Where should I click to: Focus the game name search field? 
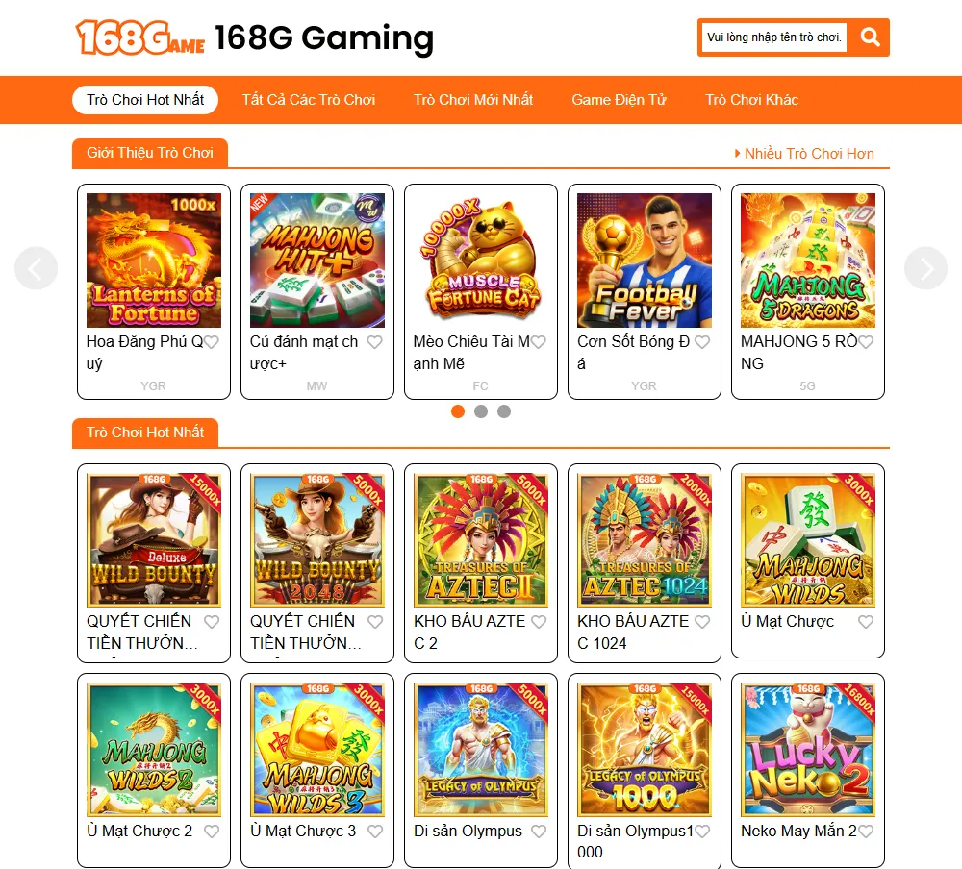coord(774,37)
